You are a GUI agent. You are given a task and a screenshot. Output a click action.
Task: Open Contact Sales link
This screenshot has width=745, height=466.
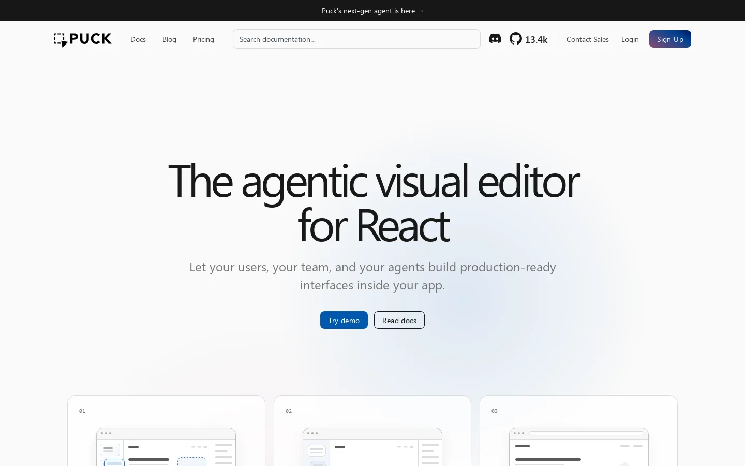[x=588, y=39]
